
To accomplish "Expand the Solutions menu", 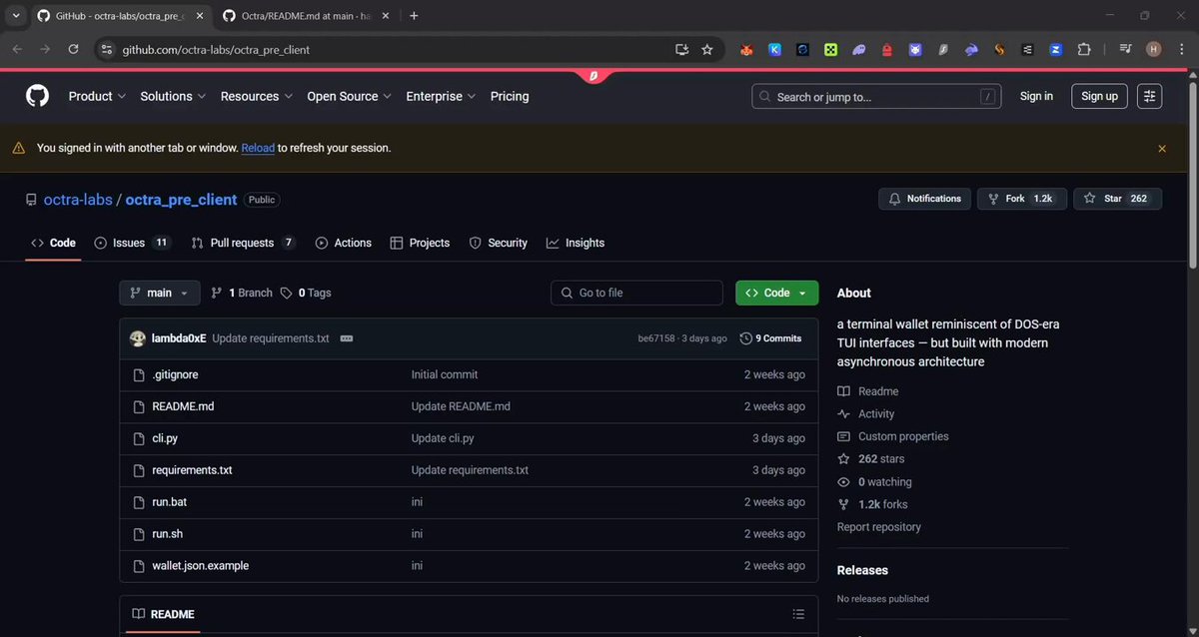I will (x=173, y=96).
